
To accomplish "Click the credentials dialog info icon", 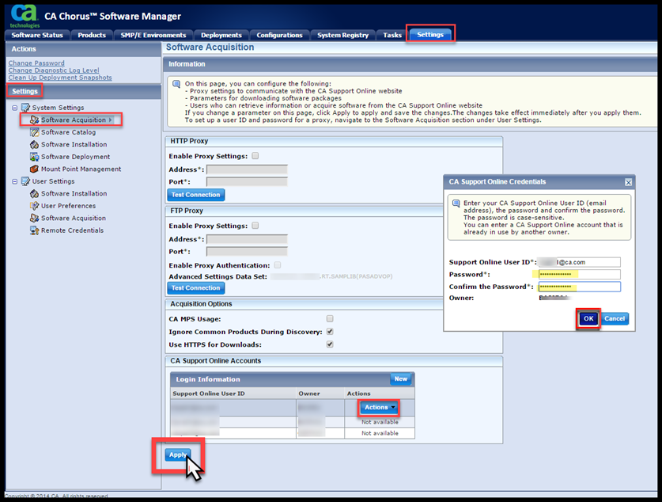I will (x=456, y=203).
